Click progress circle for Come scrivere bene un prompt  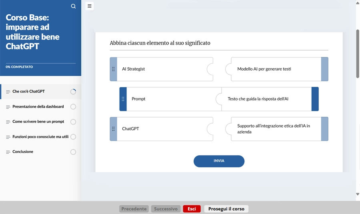73,122
